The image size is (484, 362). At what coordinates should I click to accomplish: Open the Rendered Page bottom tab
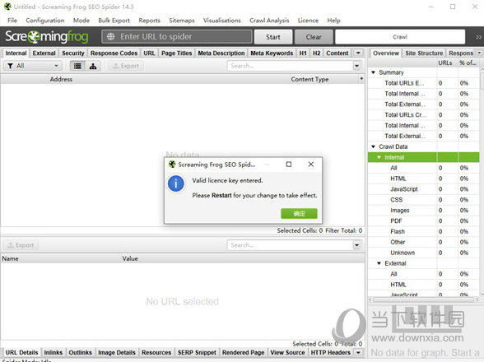244,352
